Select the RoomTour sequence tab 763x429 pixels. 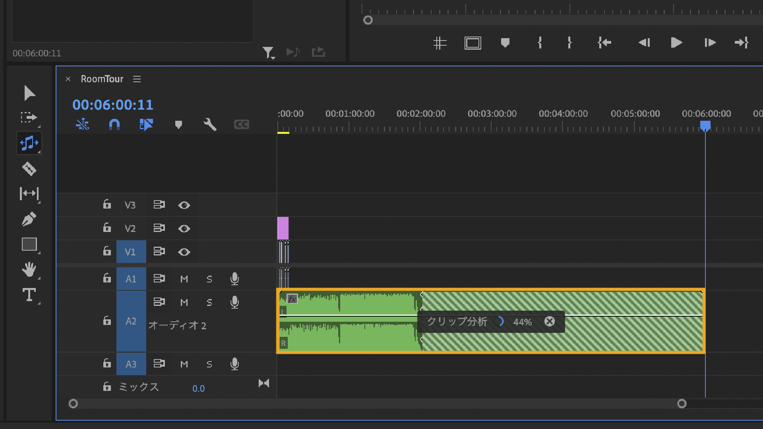102,79
